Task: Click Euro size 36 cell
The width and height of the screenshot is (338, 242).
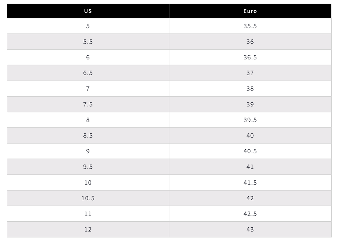Action: tap(250, 42)
